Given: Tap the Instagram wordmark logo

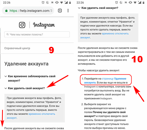Looking at the screenshot, I should [44, 25].
